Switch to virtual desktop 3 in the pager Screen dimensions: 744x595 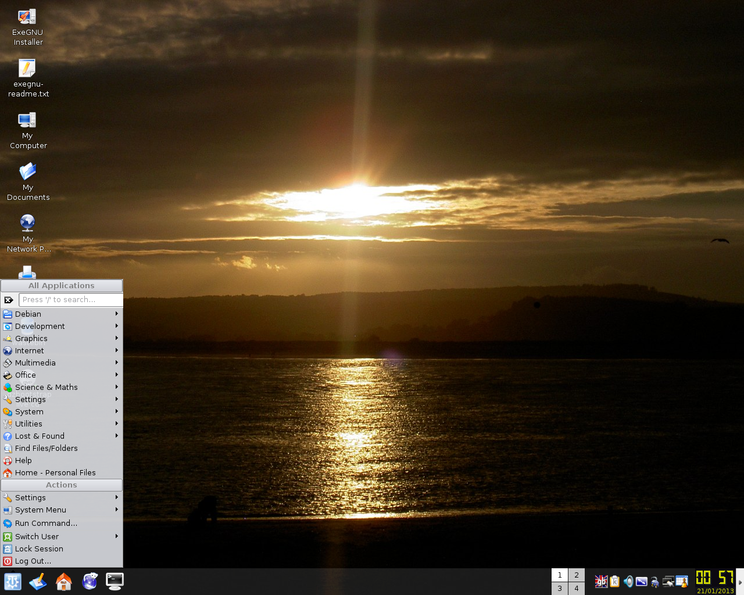[560, 588]
